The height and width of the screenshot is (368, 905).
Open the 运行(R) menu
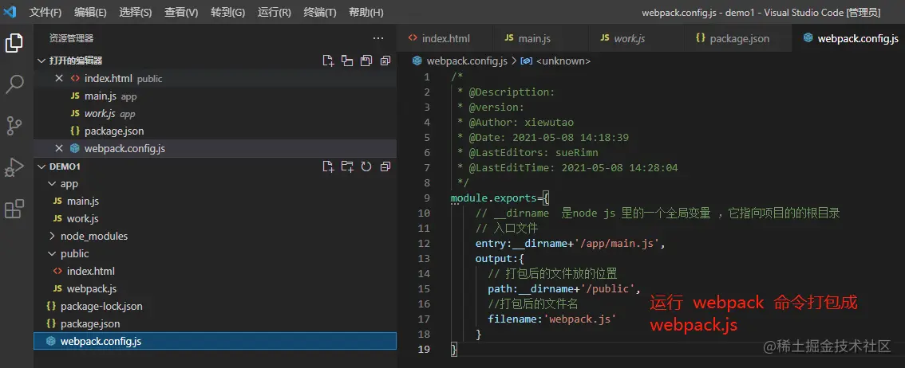275,12
